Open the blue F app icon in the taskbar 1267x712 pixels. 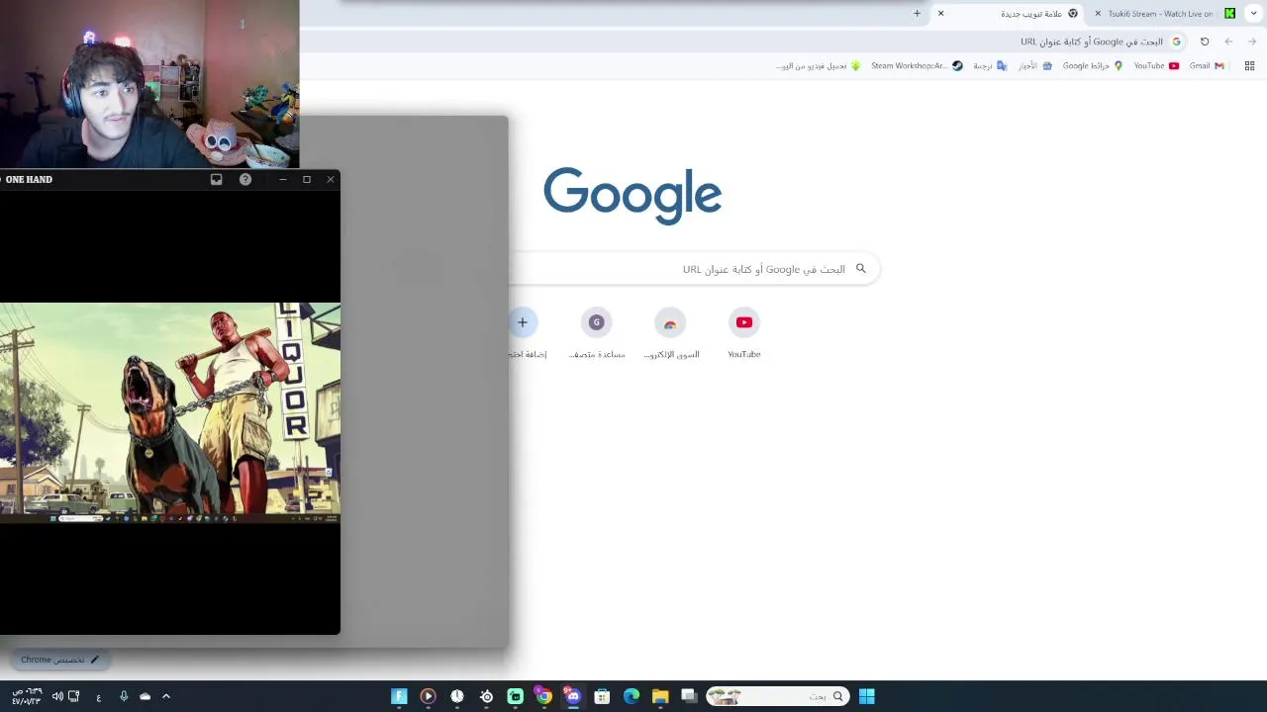(x=399, y=696)
